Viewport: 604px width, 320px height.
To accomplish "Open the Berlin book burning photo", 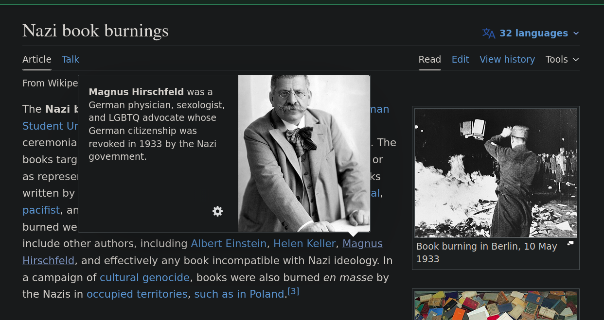I will [x=496, y=173].
